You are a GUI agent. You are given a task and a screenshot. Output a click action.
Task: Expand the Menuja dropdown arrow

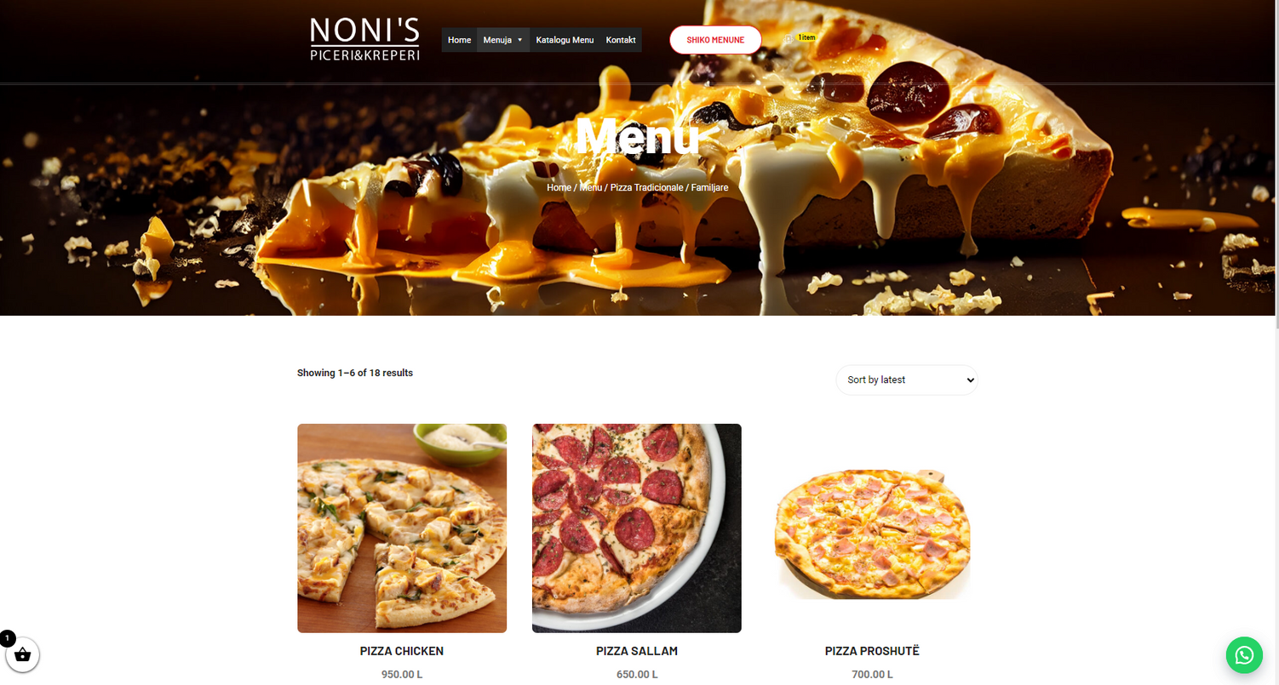519,40
